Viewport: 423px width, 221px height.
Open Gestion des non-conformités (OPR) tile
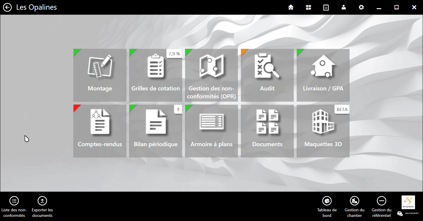coord(211,75)
